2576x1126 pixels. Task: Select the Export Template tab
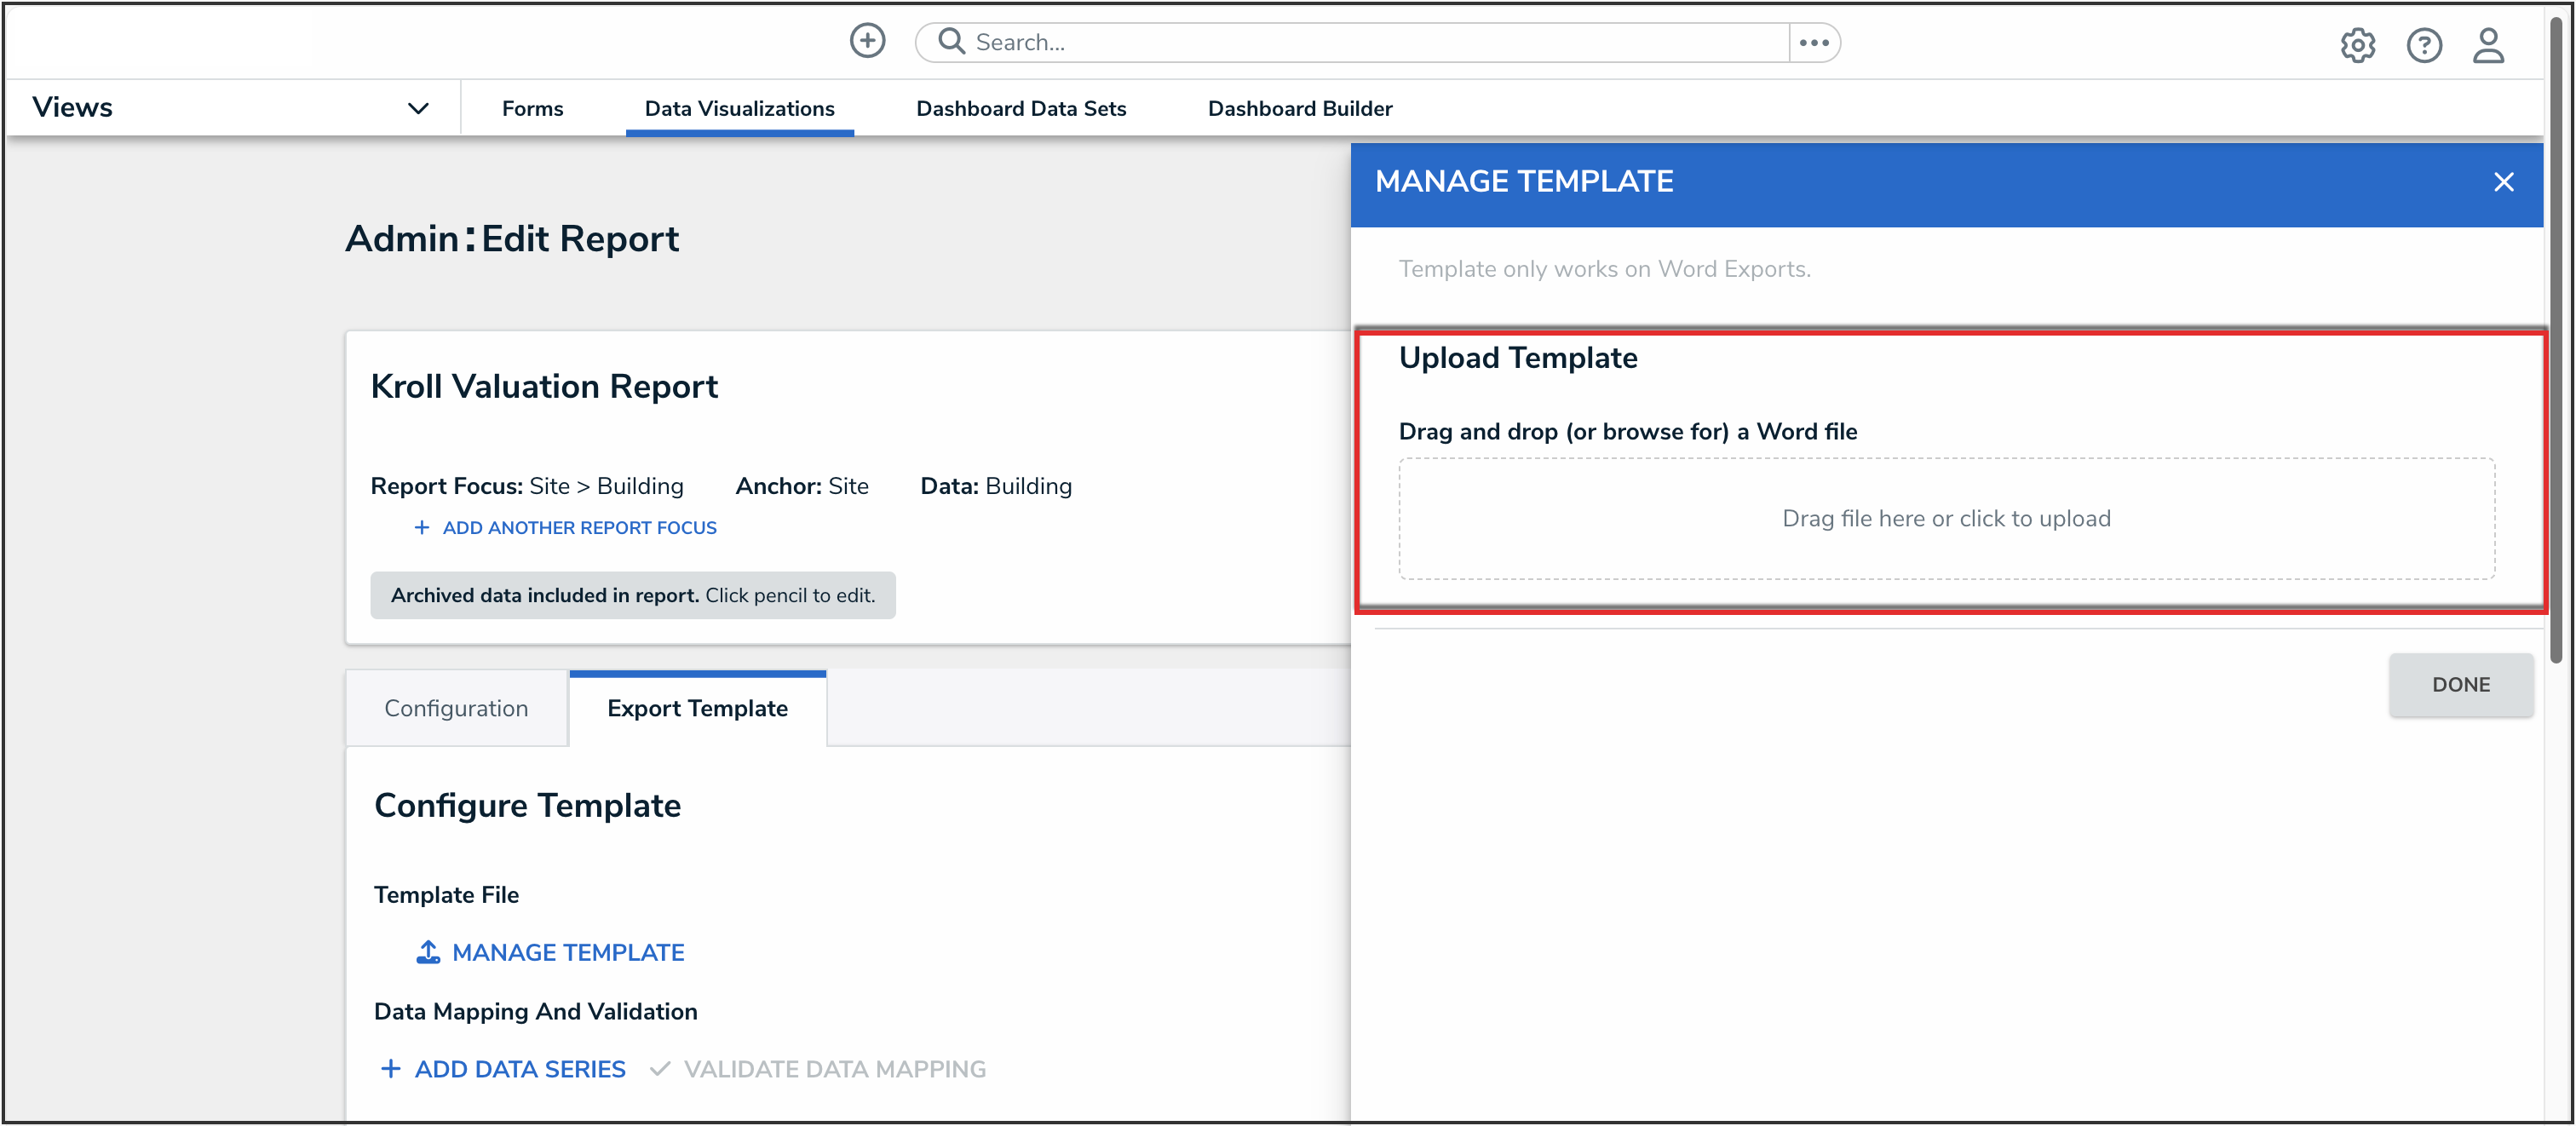pos(697,707)
